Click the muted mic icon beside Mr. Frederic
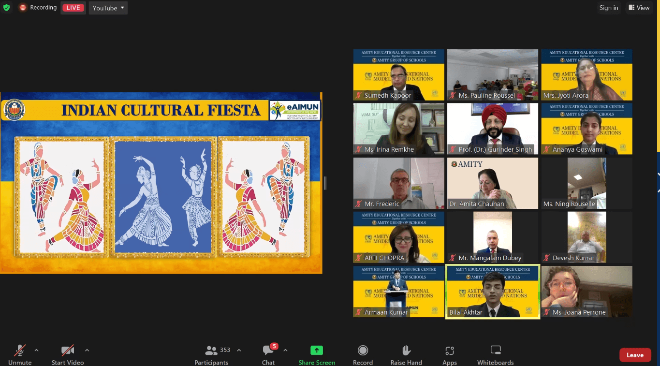 coord(359,204)
